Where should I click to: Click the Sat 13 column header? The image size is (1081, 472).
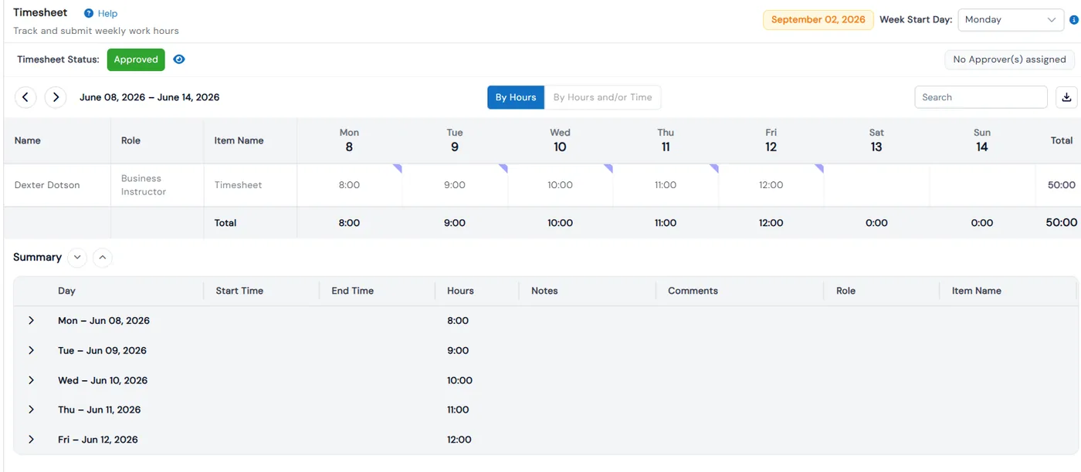(x=876, y=140)
